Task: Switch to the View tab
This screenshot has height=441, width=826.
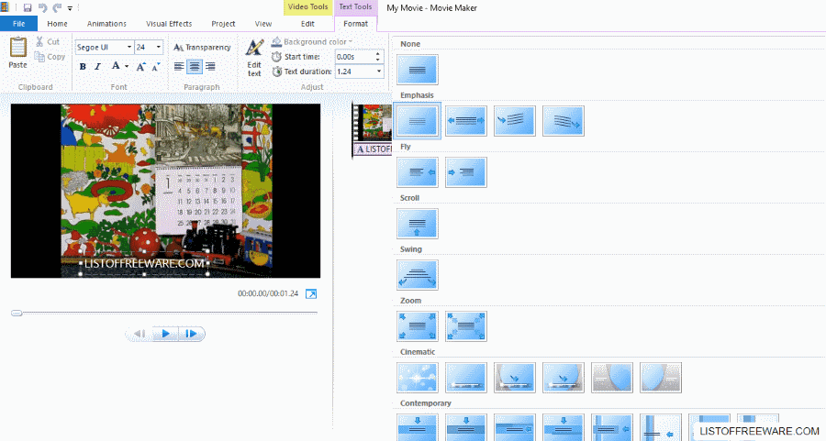Action: coord(262,24)
